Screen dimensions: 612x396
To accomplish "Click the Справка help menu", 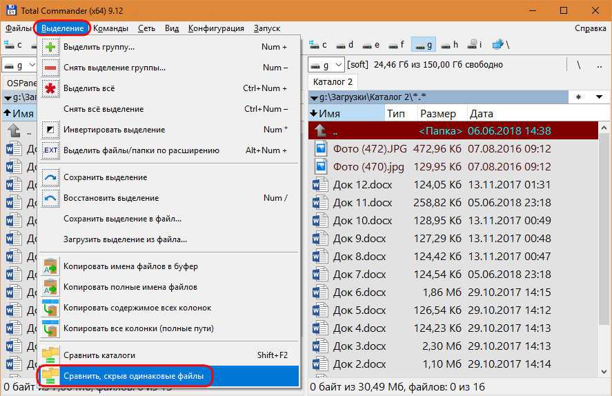I will point(591,28).
